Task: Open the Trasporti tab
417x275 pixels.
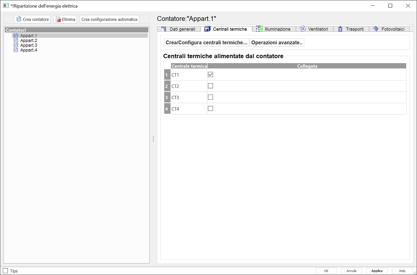Action: click(x=355, y=29)
